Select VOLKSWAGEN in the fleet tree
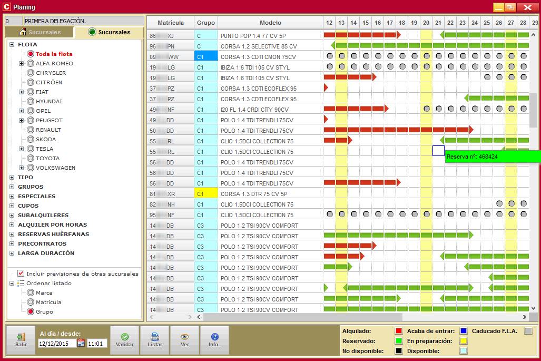Viewport: 541px width, 361px height. pyautogui.click(x=55, y=168)
